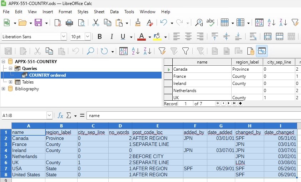
Task: Align cell text right
Action: tap(200, 36)
